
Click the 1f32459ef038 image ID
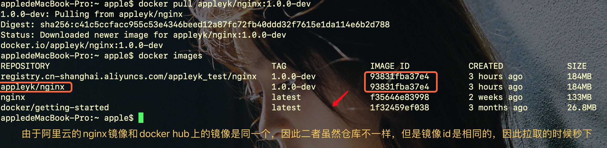coord(400,108)
